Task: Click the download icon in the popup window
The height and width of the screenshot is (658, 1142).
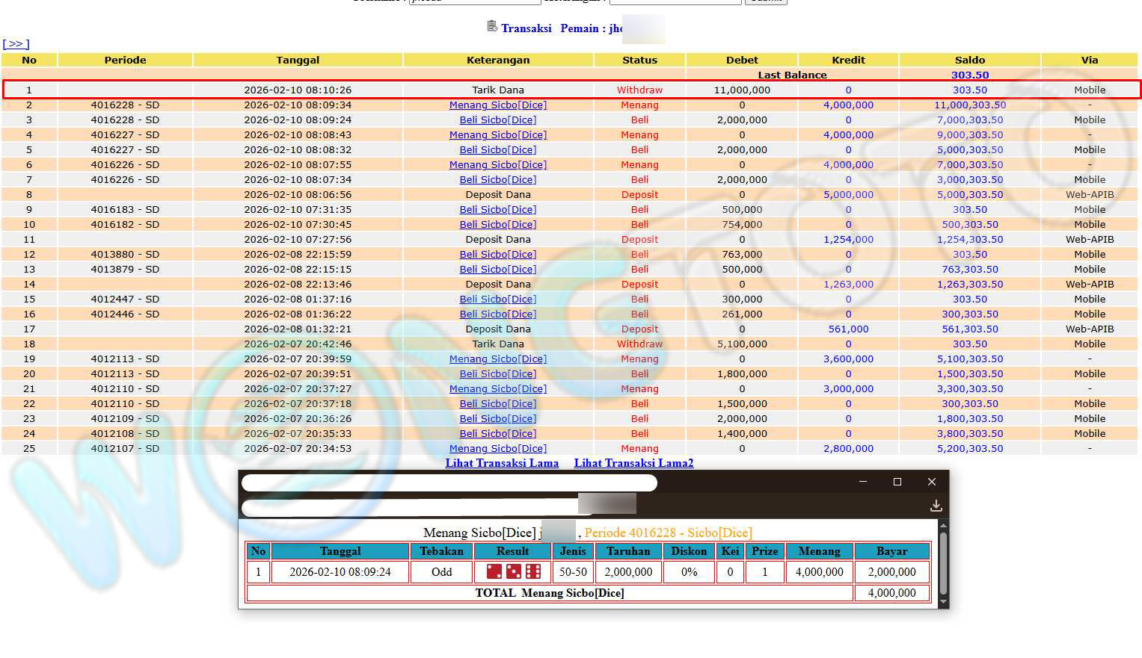Action: tap(936, 506)
